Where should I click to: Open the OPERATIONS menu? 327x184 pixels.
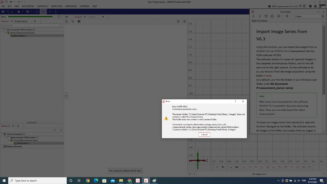71,6
